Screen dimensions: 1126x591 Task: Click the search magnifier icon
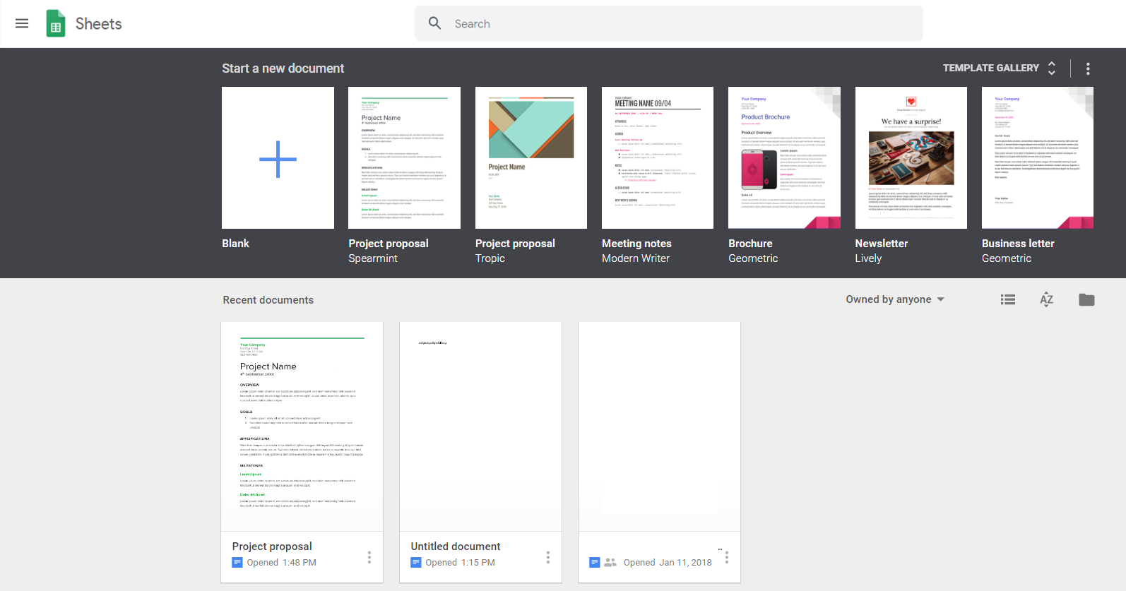coord(435,23)
